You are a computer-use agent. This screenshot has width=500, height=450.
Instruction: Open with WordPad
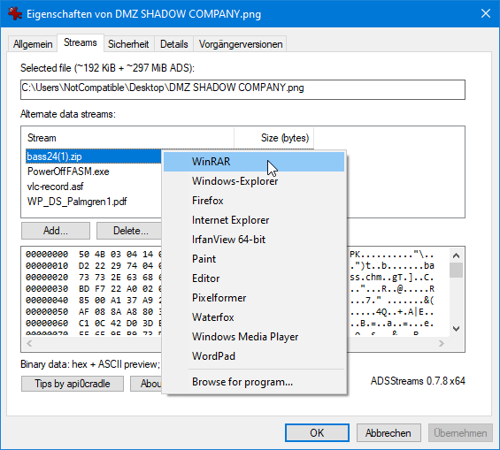point(254,355)
